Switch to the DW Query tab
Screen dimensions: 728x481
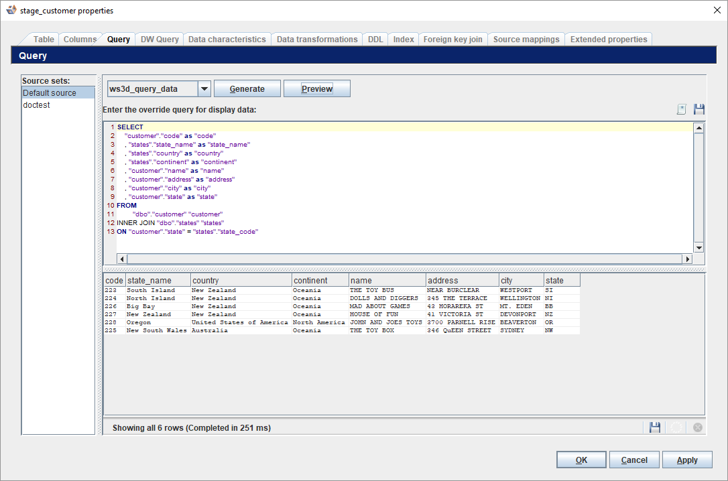pos(160,40)
